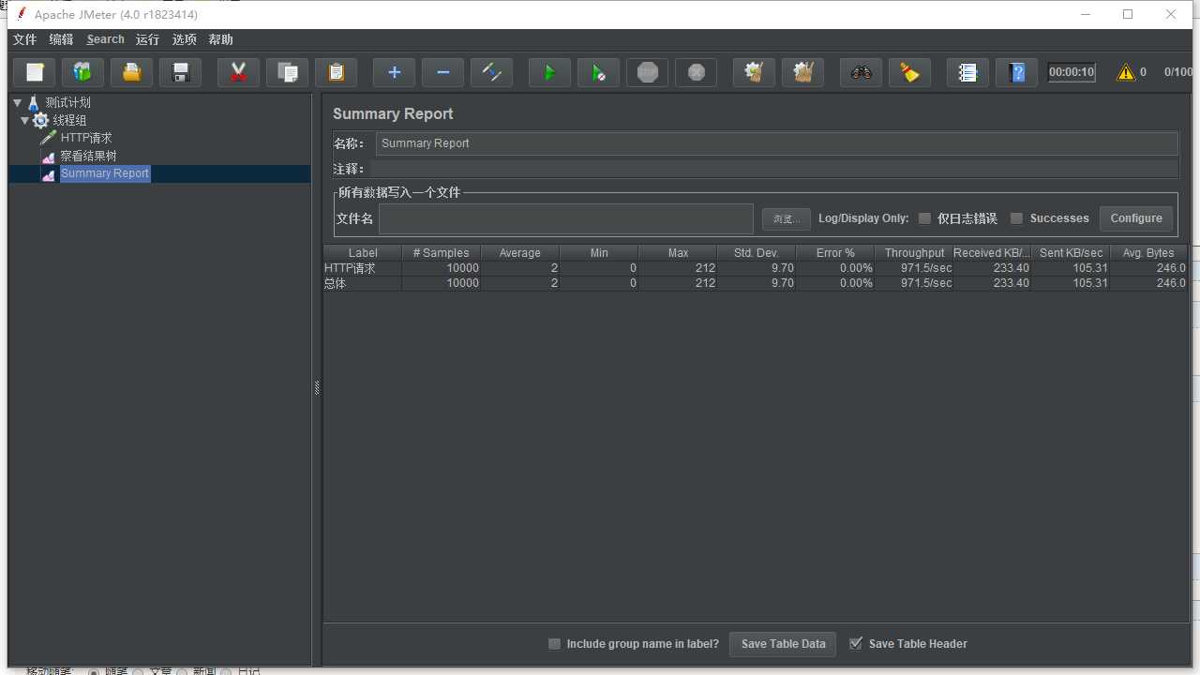Enable the Successes checkbox

point(1016,218)
